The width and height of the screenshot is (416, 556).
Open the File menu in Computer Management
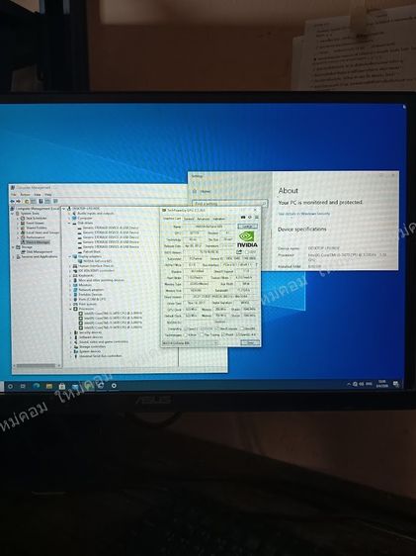pyautogui.click(x=14, y=195)
